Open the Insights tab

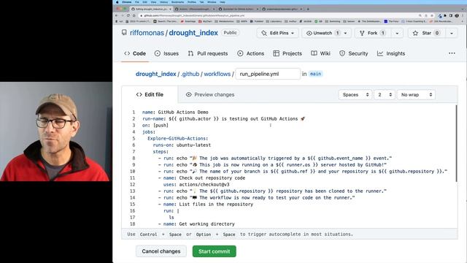[391, 53]
